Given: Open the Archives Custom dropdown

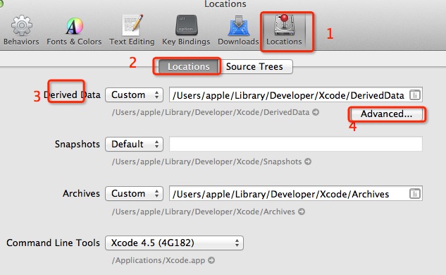Looking at the screenshot, I should point(135,194).
